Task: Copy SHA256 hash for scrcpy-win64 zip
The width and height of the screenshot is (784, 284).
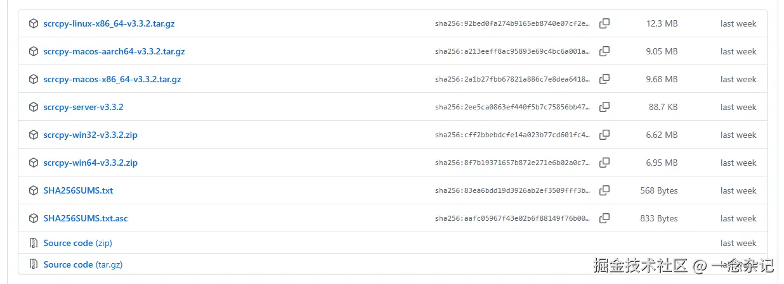Action: 604,163
